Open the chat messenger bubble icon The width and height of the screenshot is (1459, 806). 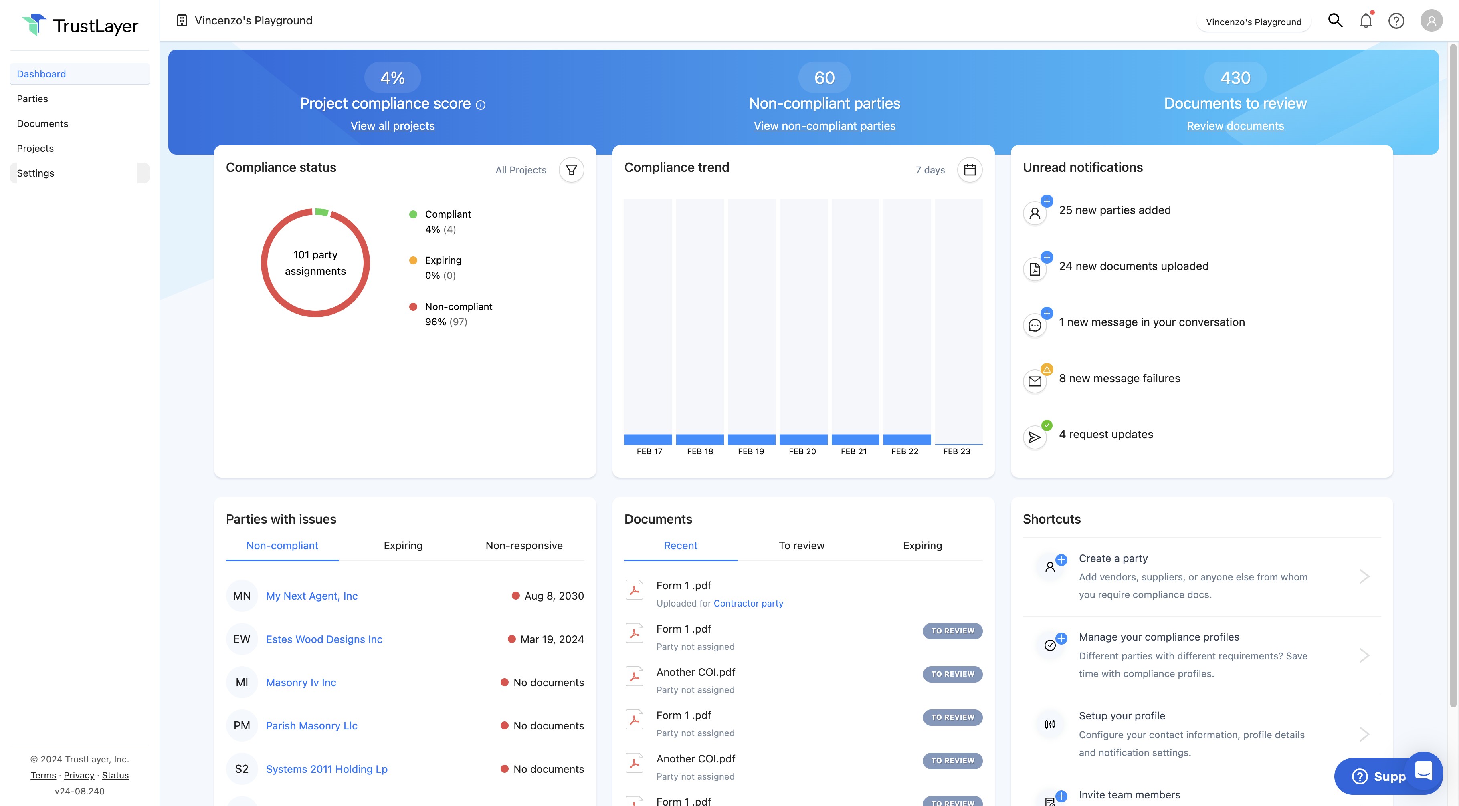point(1424,770)
